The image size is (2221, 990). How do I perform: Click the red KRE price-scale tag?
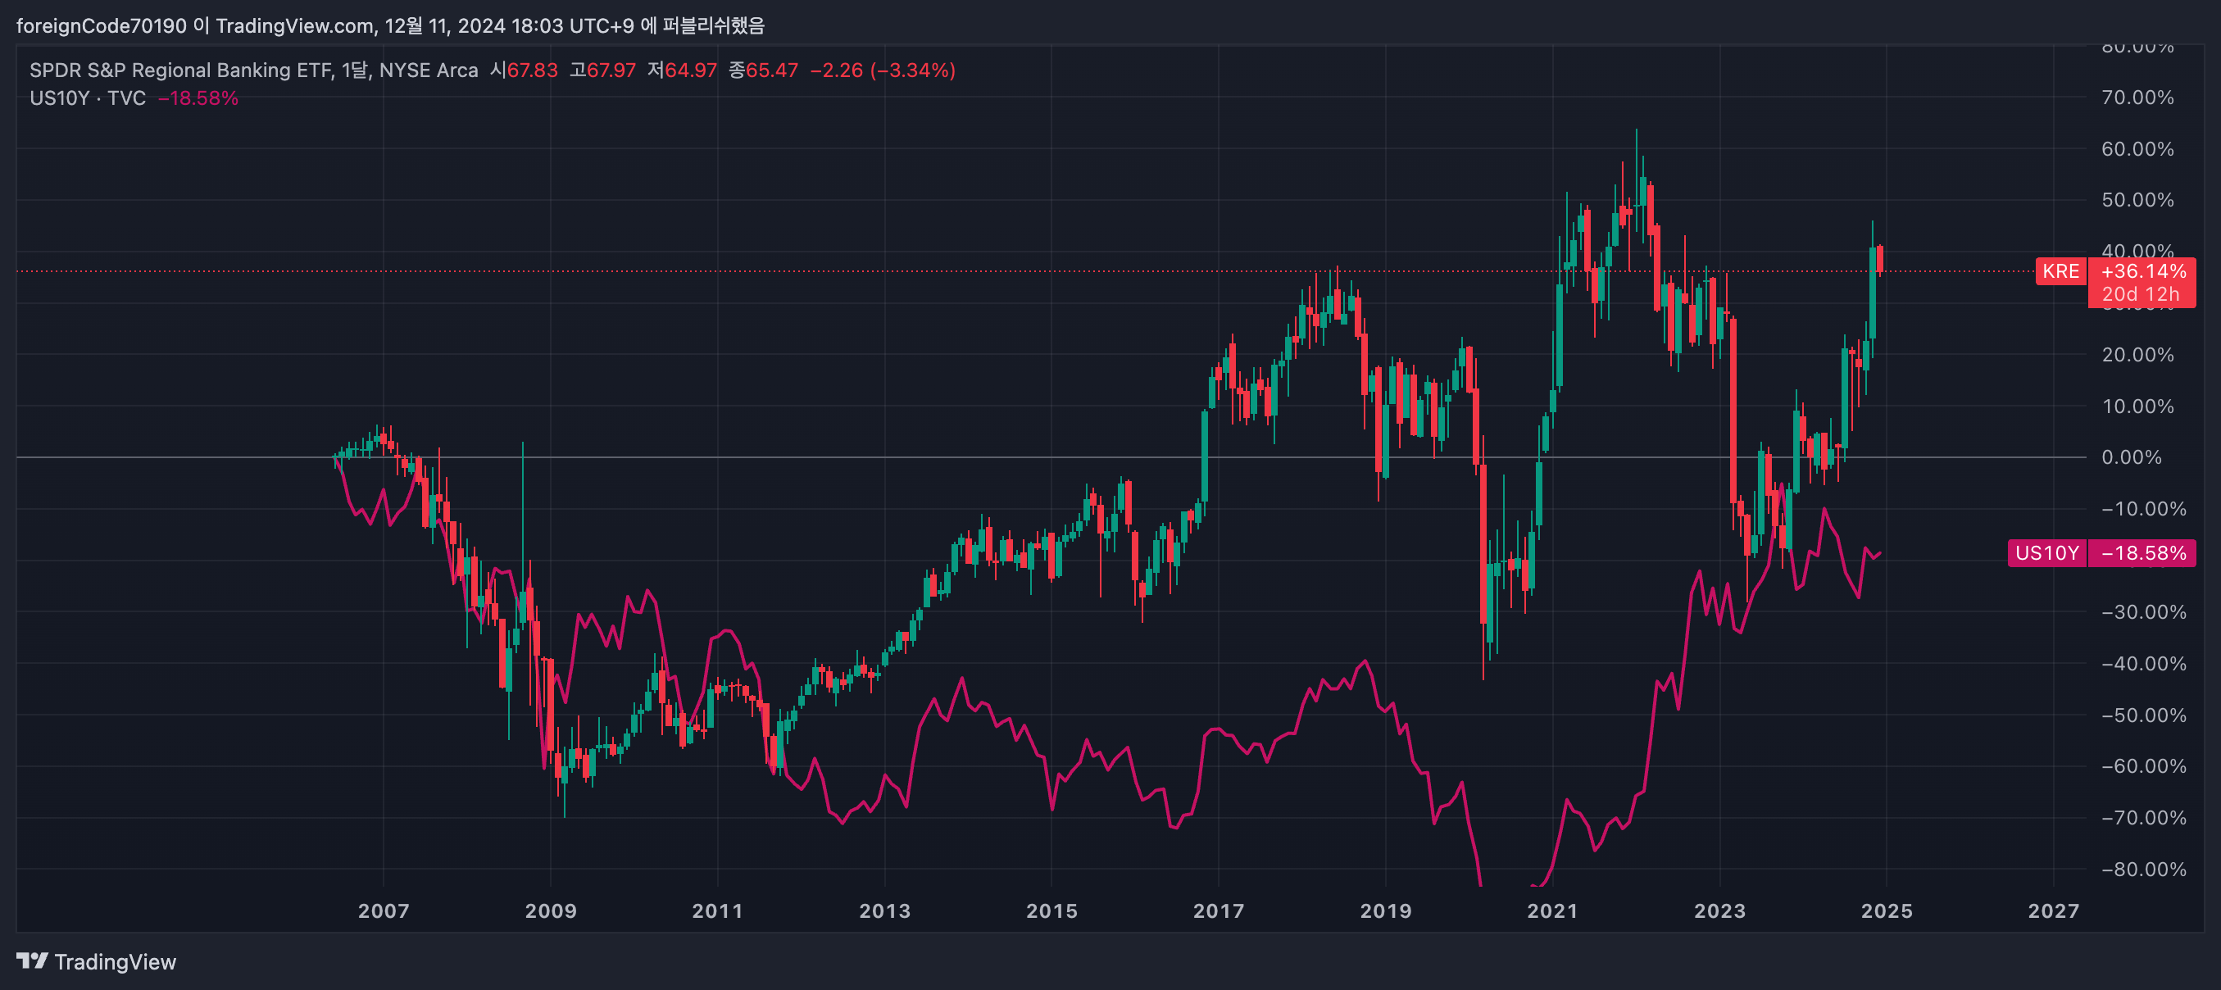point(2060,270)
